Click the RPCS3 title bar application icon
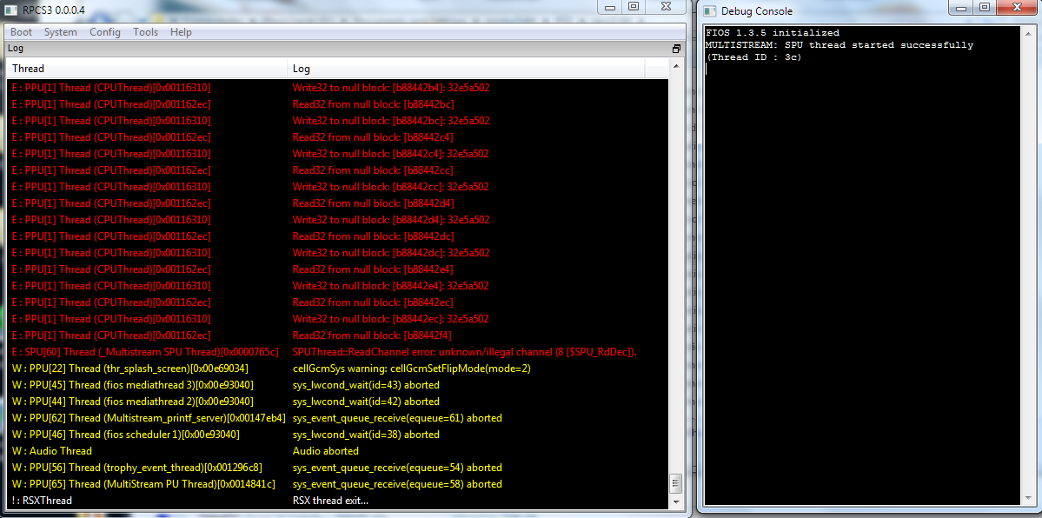The width and height of the screenshot is (1042, 518). point(12,9)
